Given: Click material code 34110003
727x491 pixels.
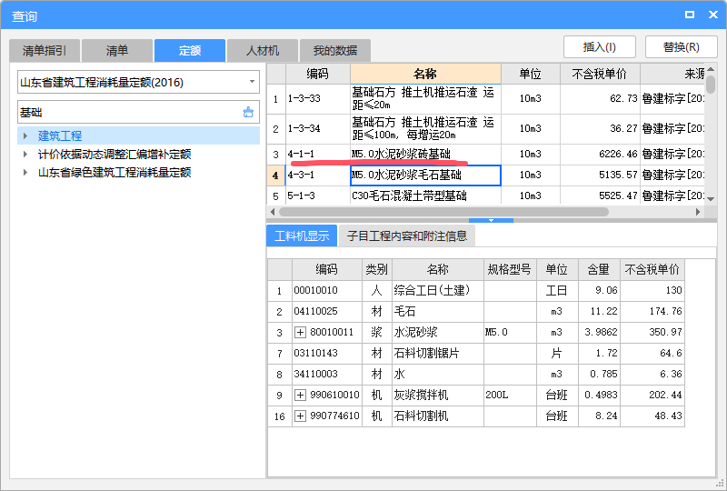Looking at the screenshot, I should 327,374.
